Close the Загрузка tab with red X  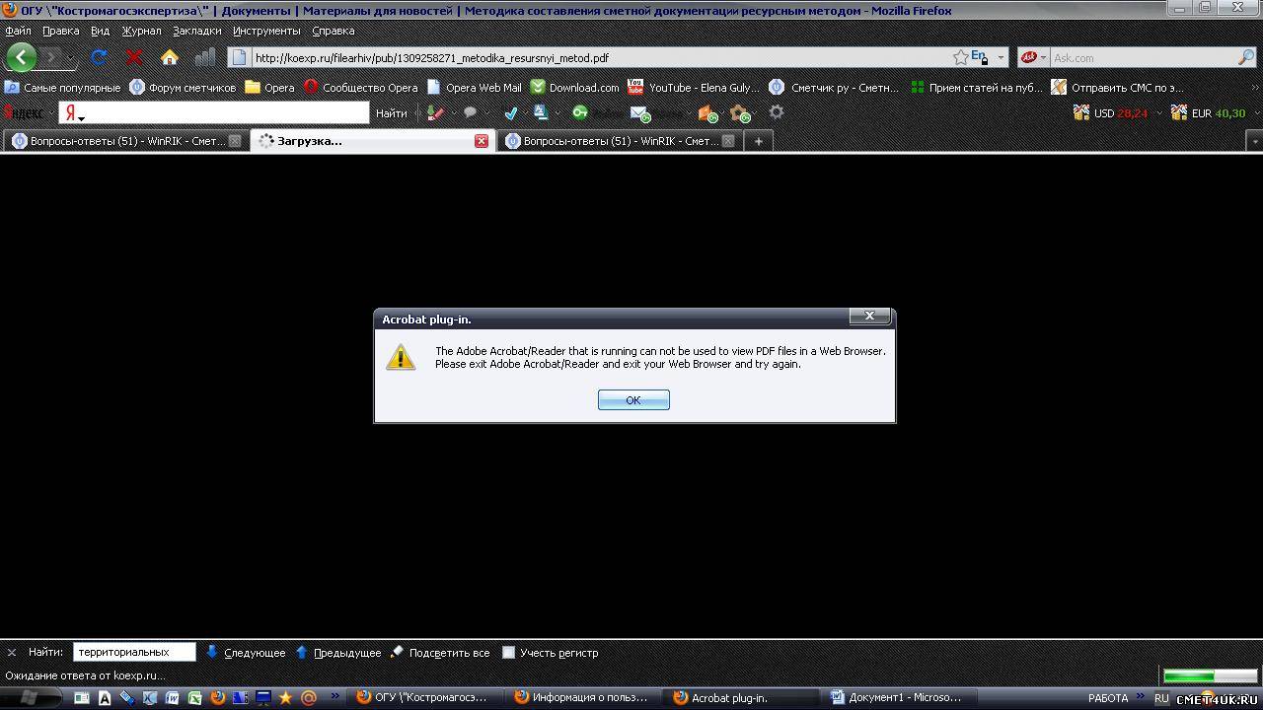(482, 141)
